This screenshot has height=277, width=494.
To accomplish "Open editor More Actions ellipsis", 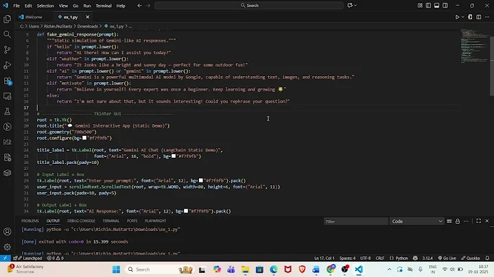I will point(487,17).
